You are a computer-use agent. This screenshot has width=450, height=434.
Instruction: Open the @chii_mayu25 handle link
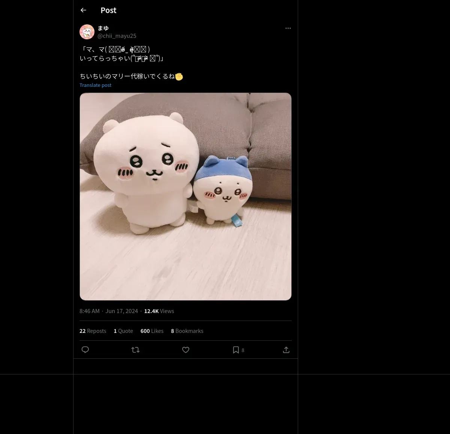point(117,36)
